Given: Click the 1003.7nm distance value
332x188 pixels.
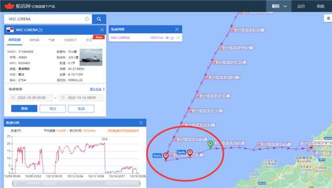Looking at the screenshot, I should (x=157, y=38).
